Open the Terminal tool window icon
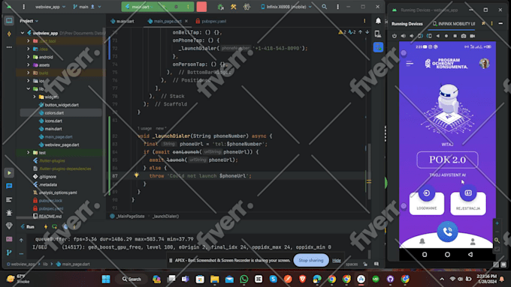 point(9,239)
